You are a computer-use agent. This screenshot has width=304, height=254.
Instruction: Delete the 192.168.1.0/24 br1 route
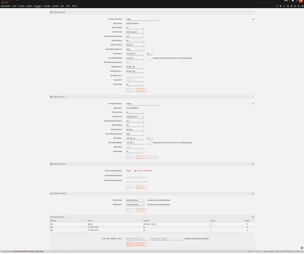tap(247, 227)
